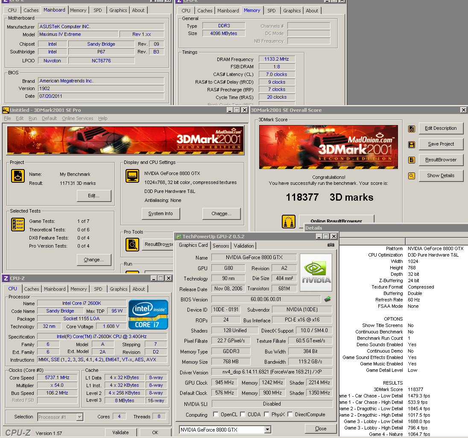The image size is (468, 438).
Task: Click the GPU-Z BIOS save chip icon
Action: pos(328,299)
